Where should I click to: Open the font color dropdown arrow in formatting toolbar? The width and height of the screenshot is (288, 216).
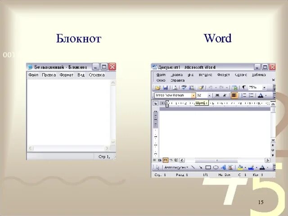click(x=266, y=96)
